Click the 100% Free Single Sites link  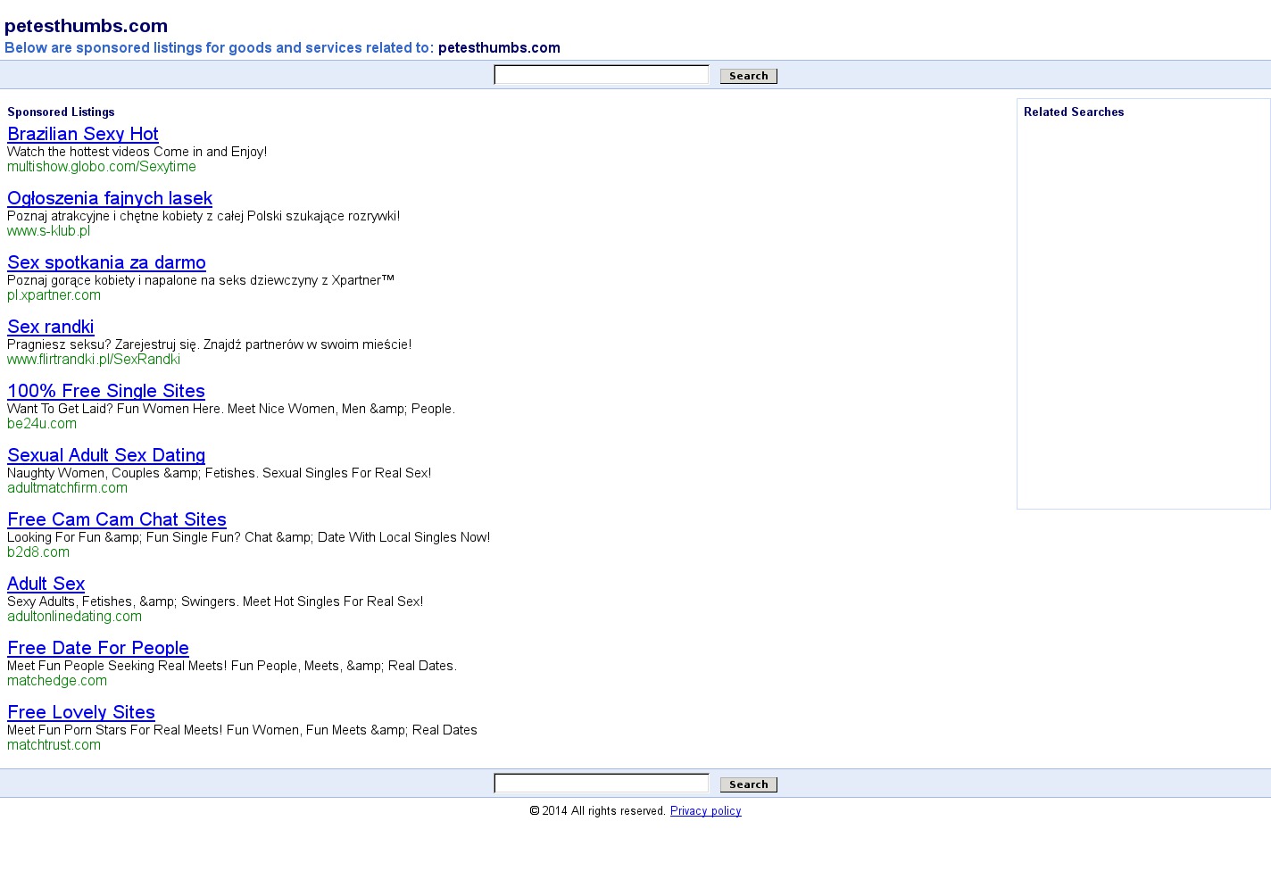click(x=106, y=391)
